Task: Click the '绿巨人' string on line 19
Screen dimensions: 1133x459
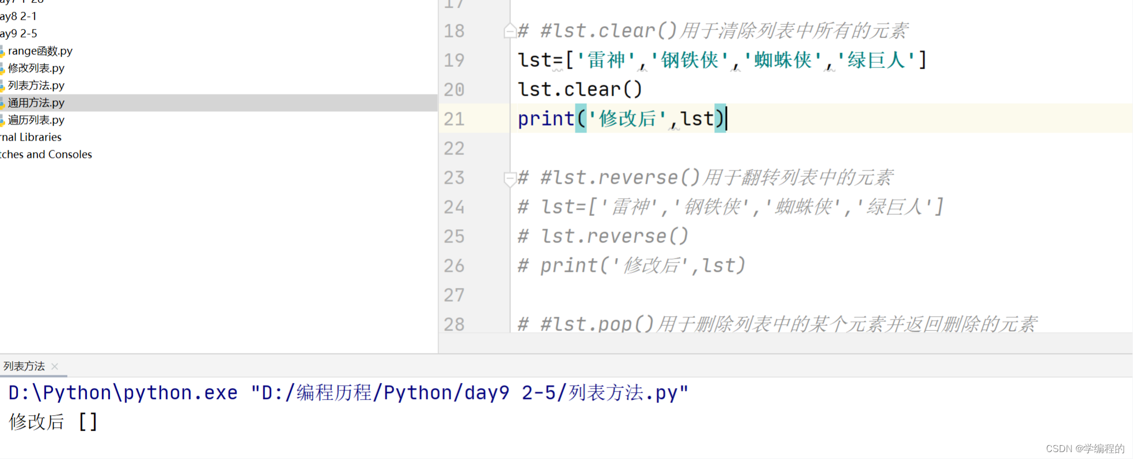Action: point(876,60)
